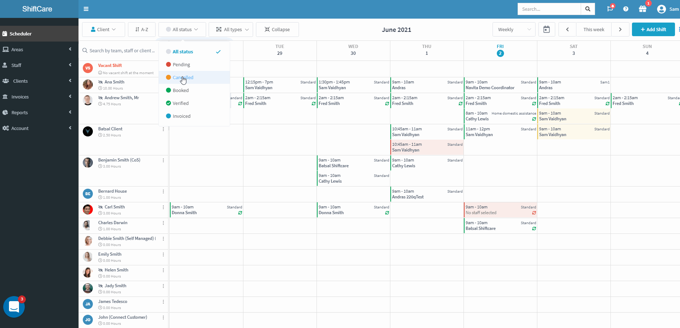Image resolution: width=680 pixels, height=328 pixels.
Task: Open options menu for Helen Smith
Action: pyautogui.click(x=163, y=270)
